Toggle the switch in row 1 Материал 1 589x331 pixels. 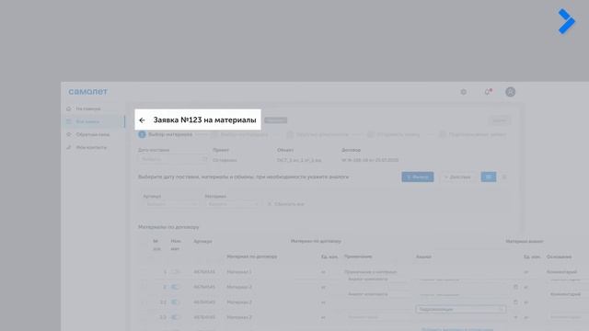(175, 272)
